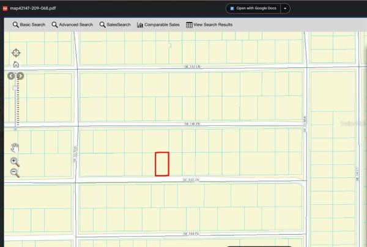Click View Search Results
This screenshot has height=247, width=367.
pyautogui.click(x=209, y=24)
